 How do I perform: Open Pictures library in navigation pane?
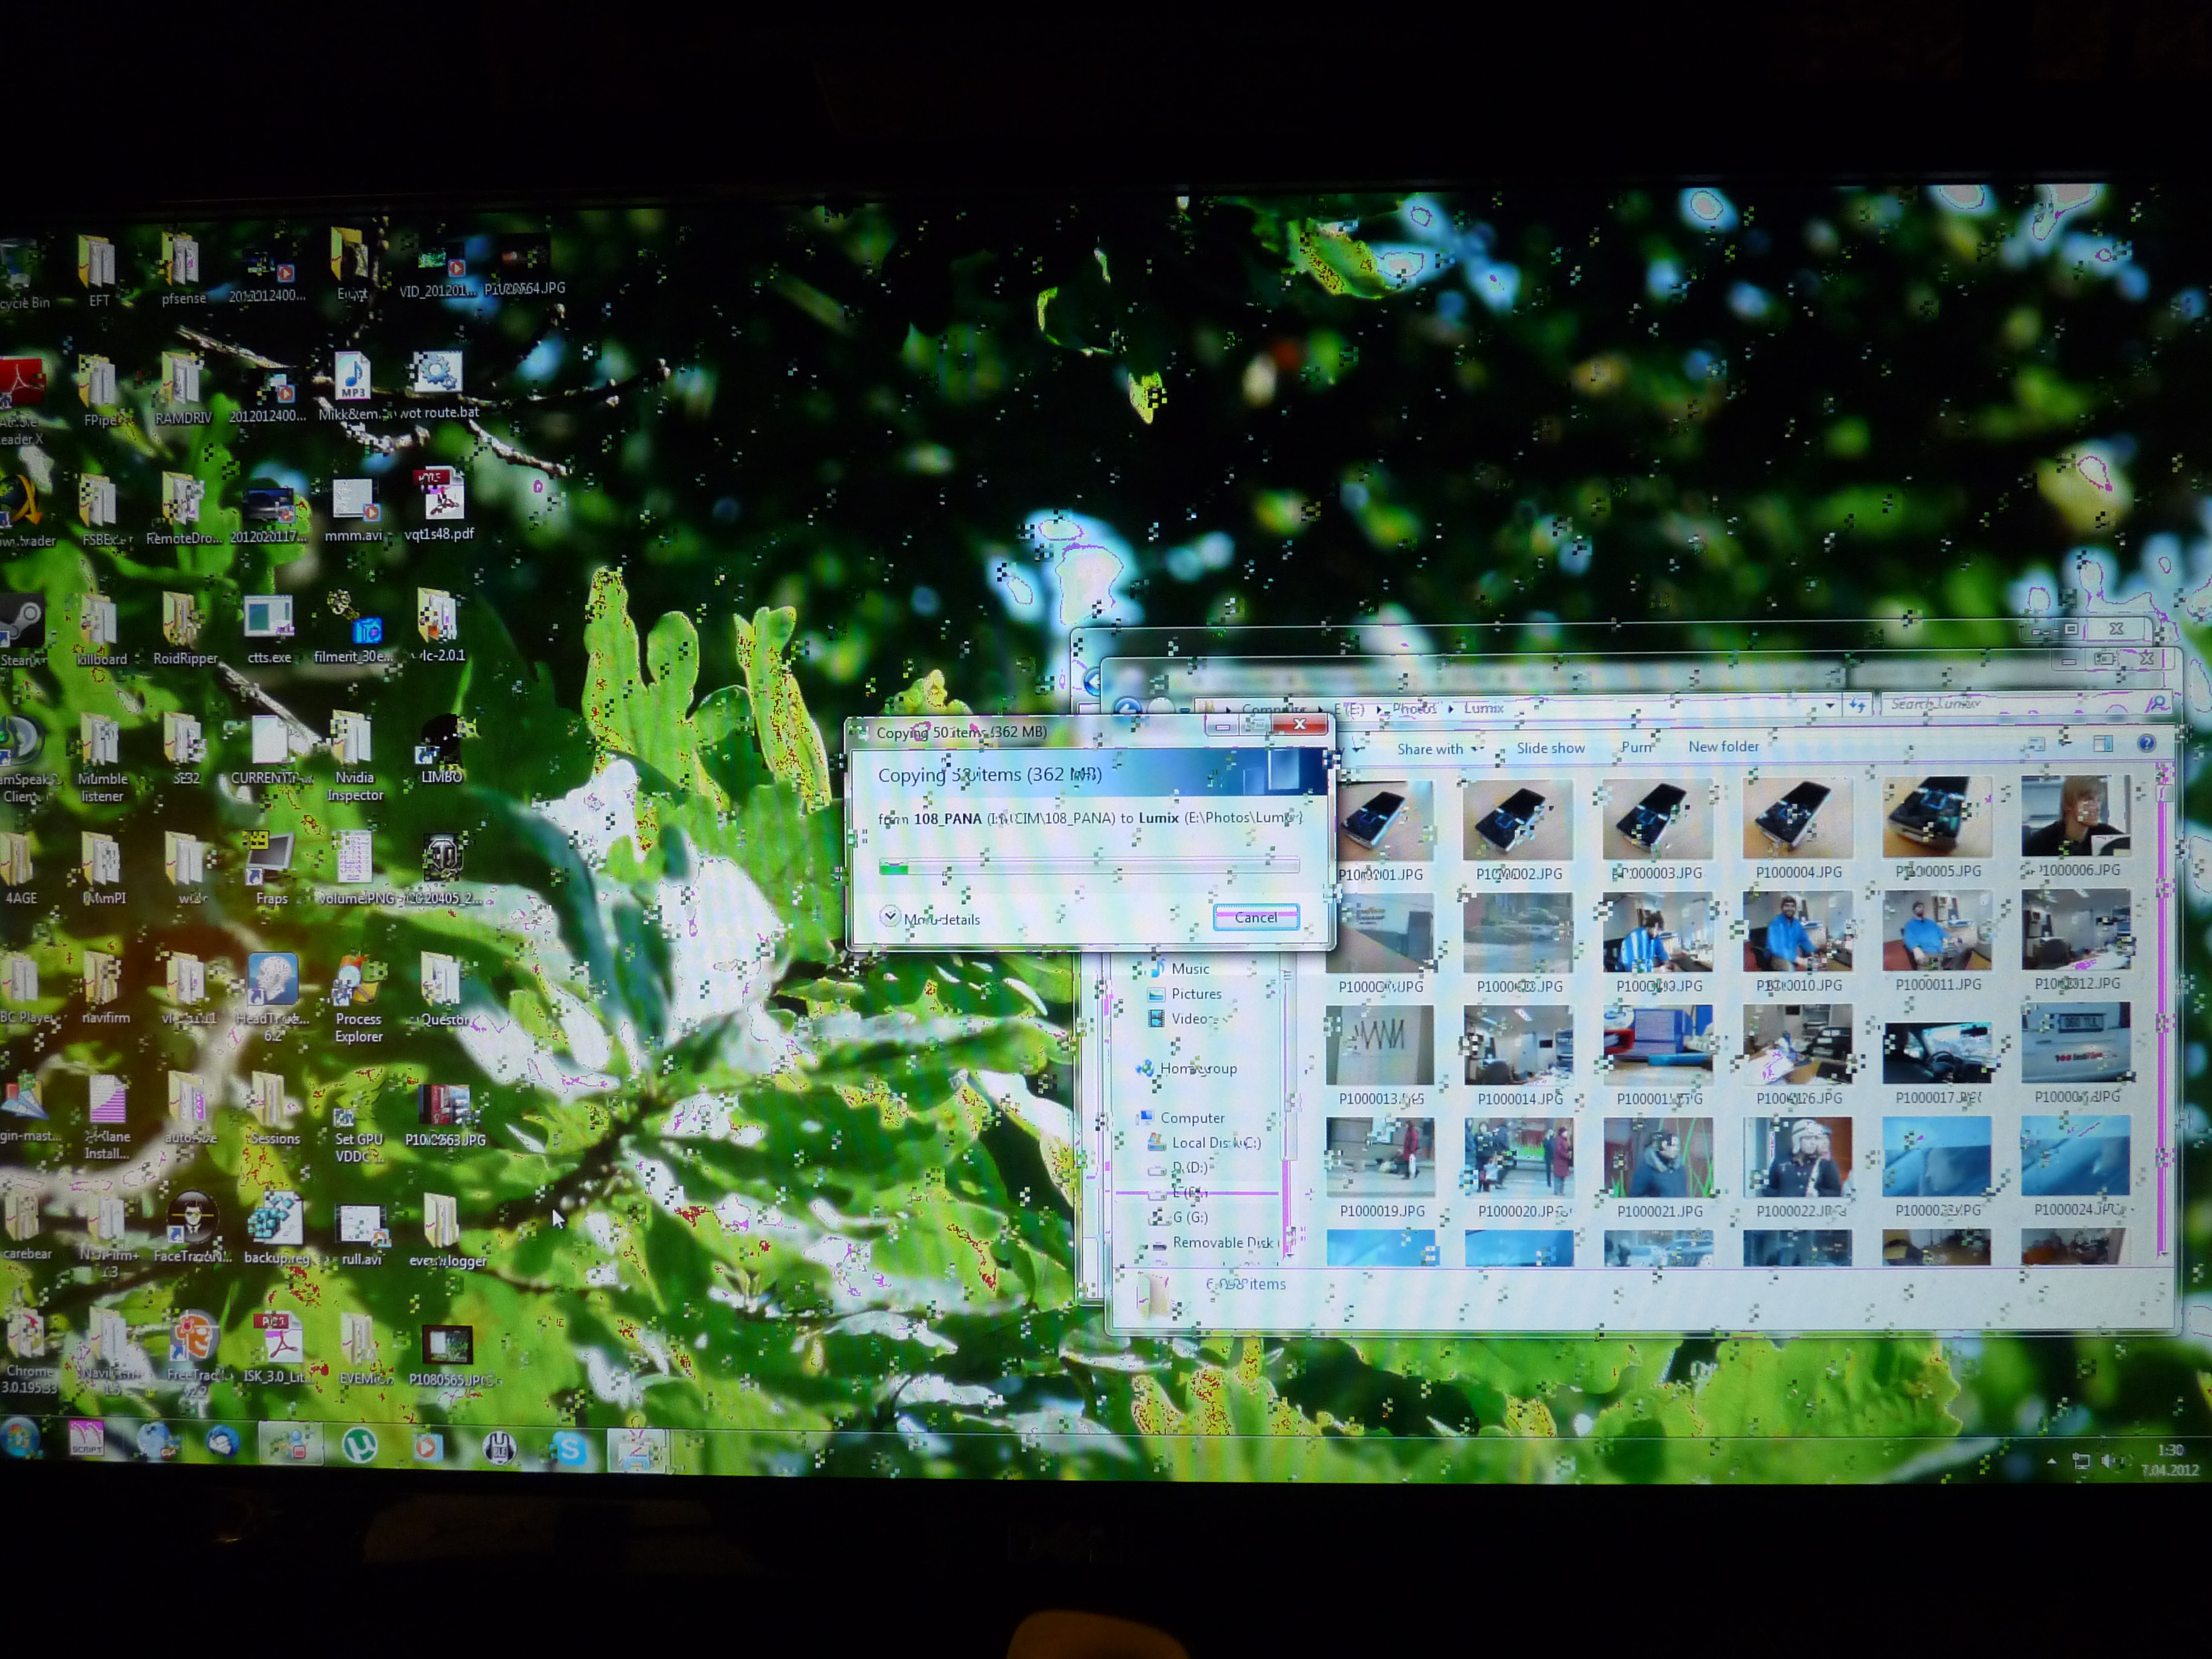click(x=1186, y=994)
